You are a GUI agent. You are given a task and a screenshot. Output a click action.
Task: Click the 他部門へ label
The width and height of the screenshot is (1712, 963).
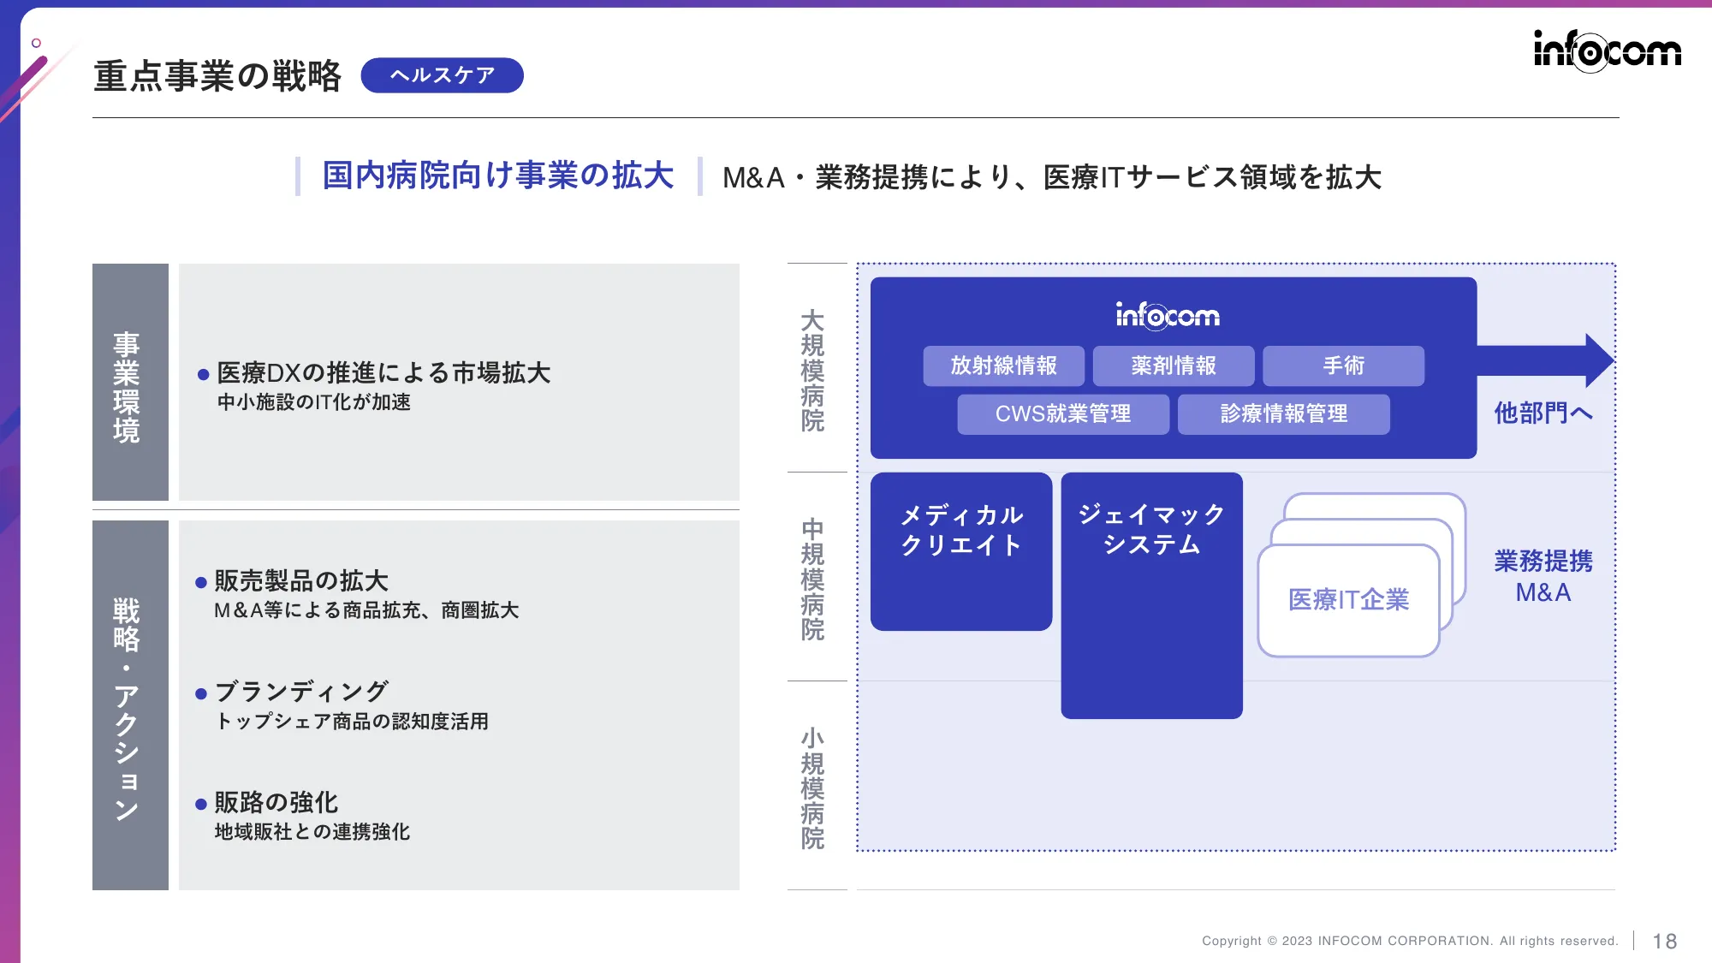[1543, 413]
